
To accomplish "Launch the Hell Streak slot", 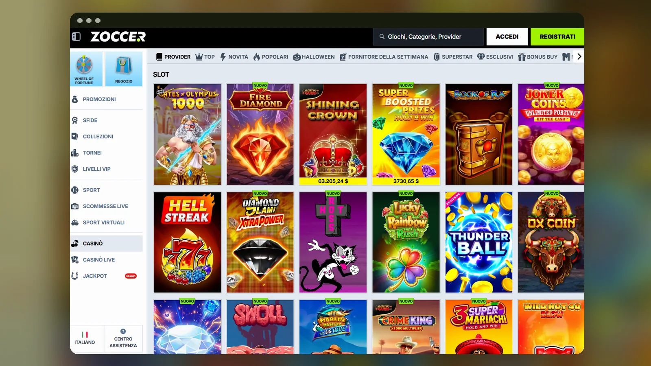I will tap(187, 242).
